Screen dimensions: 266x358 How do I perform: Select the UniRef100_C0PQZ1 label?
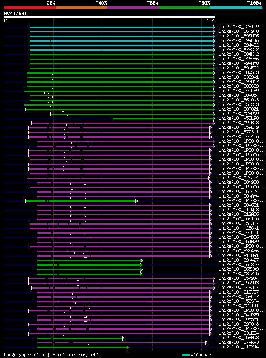(239, 109)
